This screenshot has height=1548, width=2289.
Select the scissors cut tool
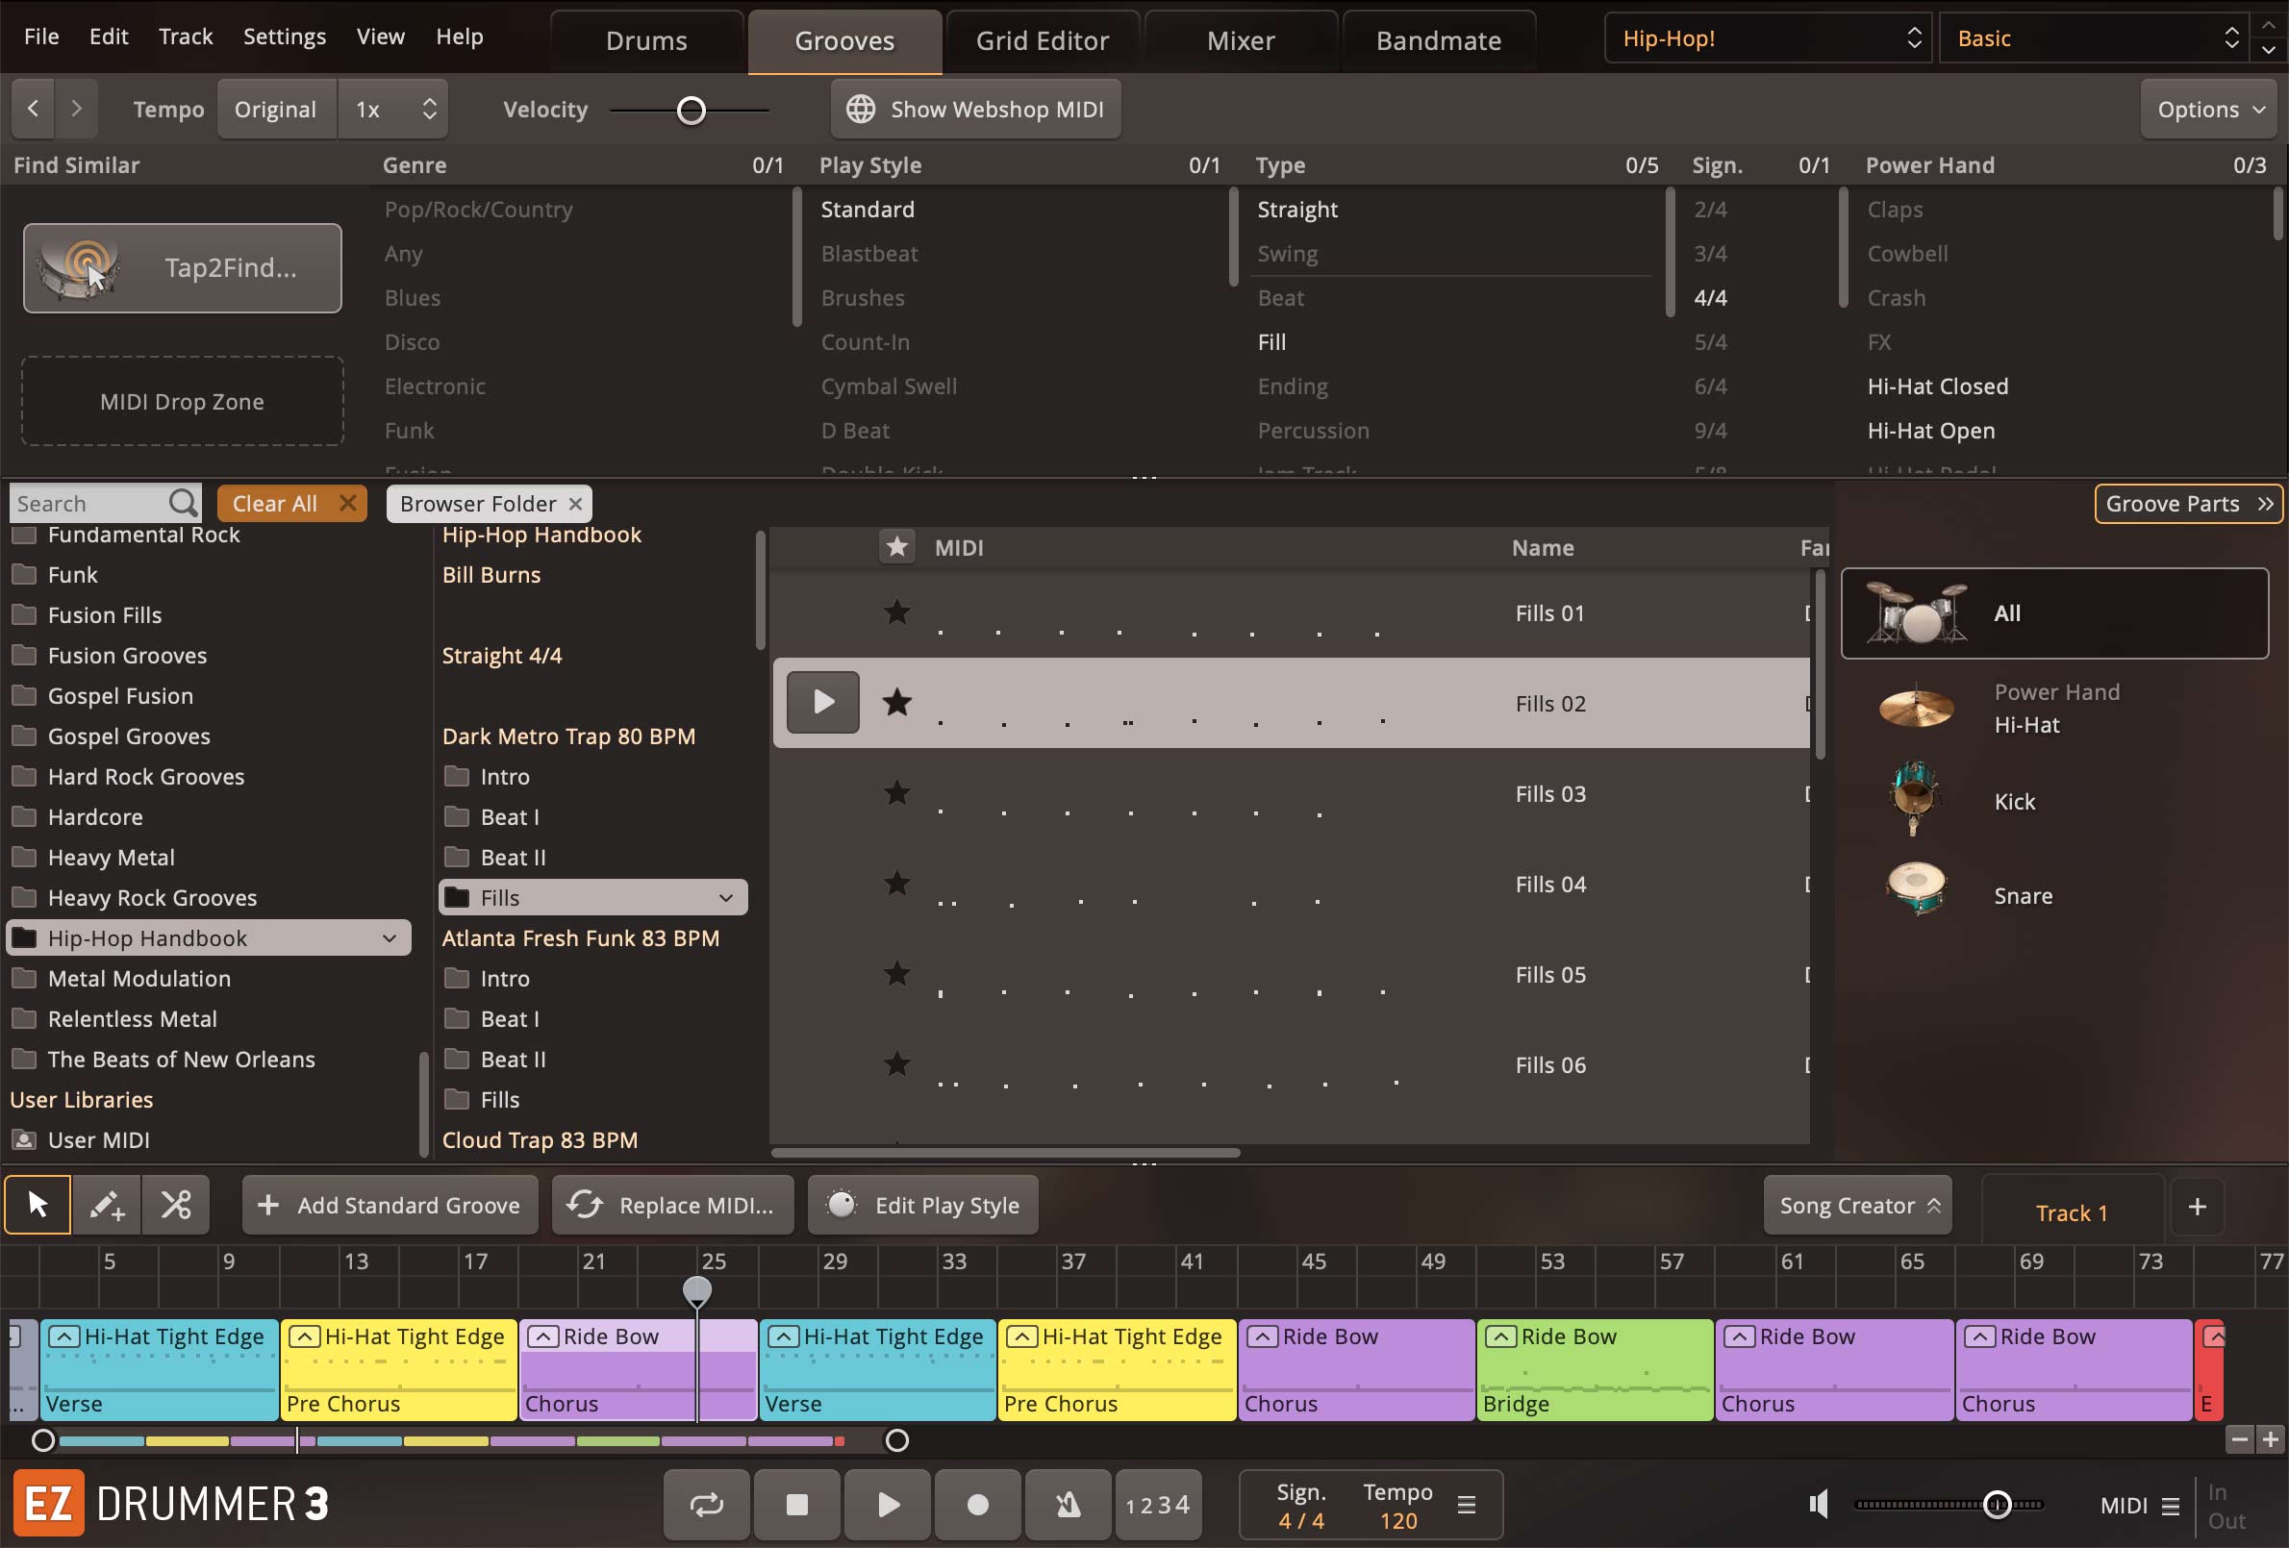[176, 1205]
